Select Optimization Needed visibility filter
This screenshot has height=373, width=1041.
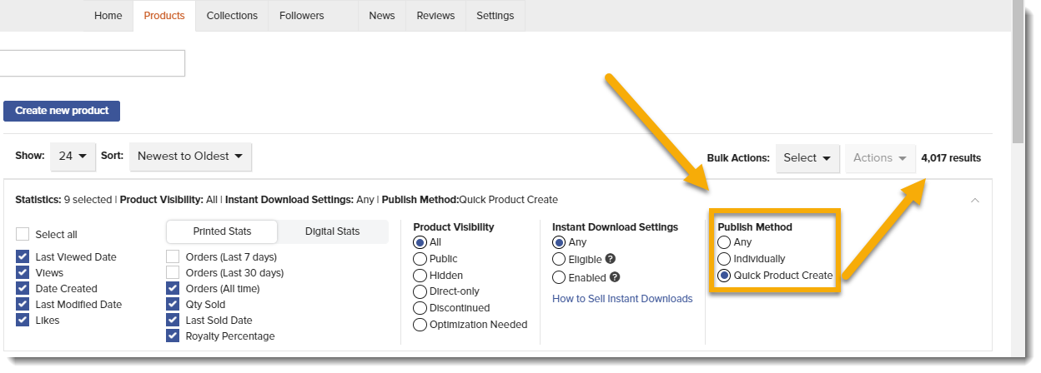click(x=420, y=324)
